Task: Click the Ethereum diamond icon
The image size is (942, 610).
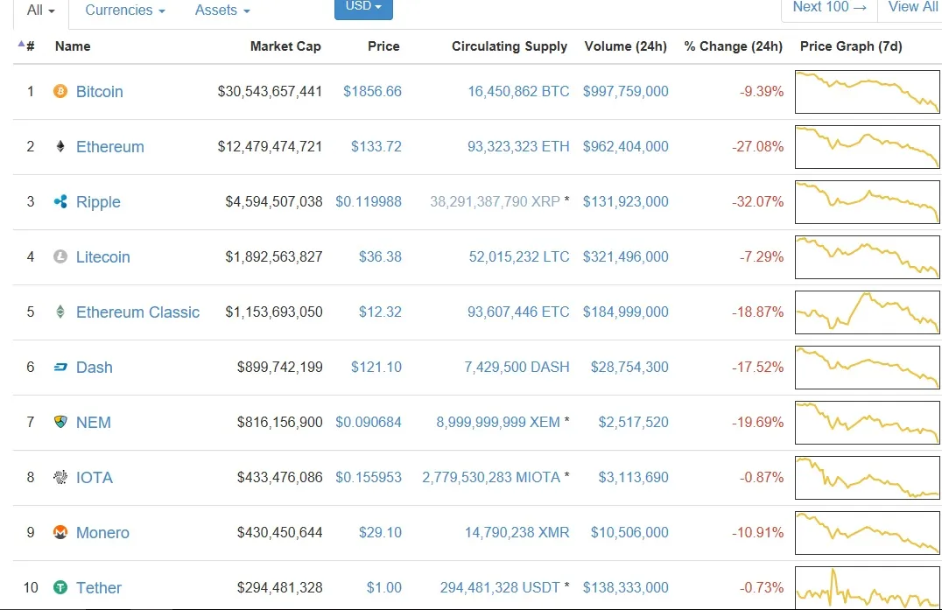Action: 60,146
